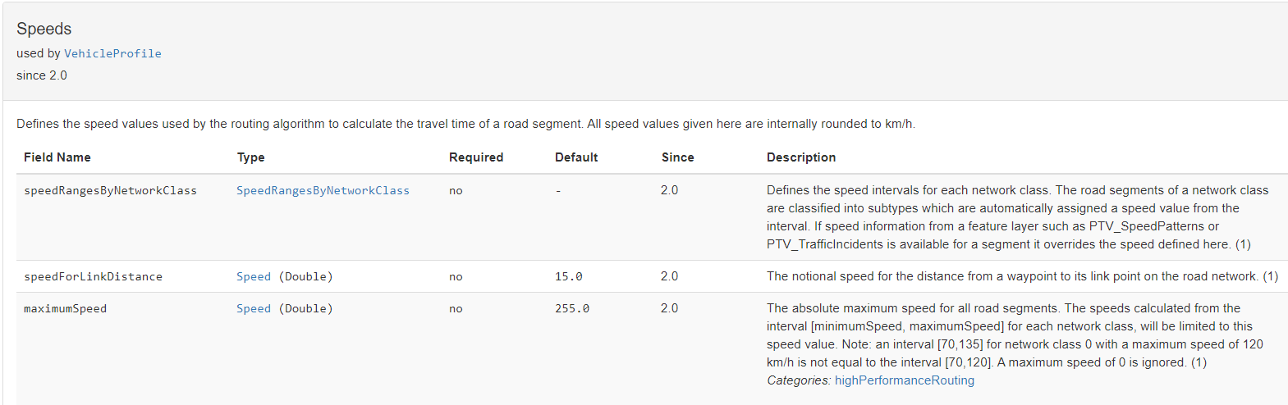This screenshot has height=405, width=1288.
Task: Click Speed type link in maximumSpeed row
Action: [x=253, y=308]
